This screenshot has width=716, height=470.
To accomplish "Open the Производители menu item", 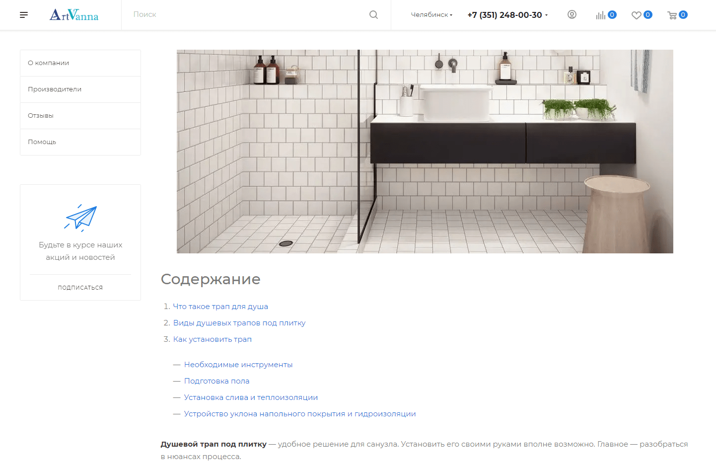I will click(x=80, y=89).
